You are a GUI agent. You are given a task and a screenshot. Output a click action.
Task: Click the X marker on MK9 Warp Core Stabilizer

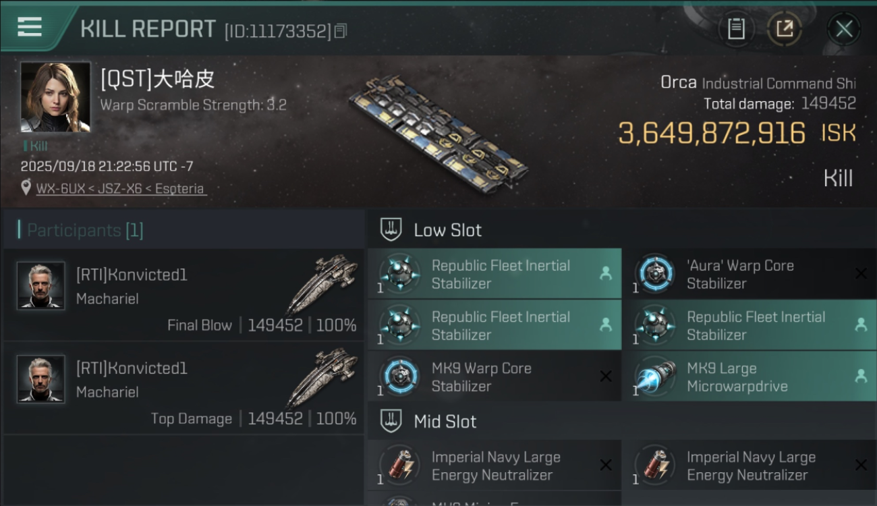pos(606,376)
